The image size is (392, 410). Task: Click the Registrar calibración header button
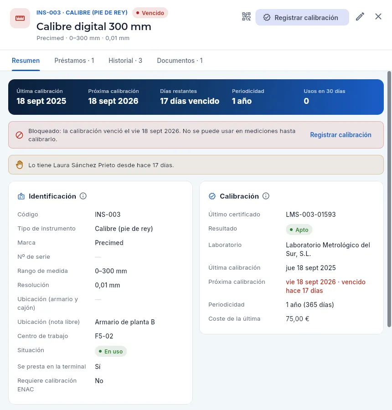click(302, 17)
